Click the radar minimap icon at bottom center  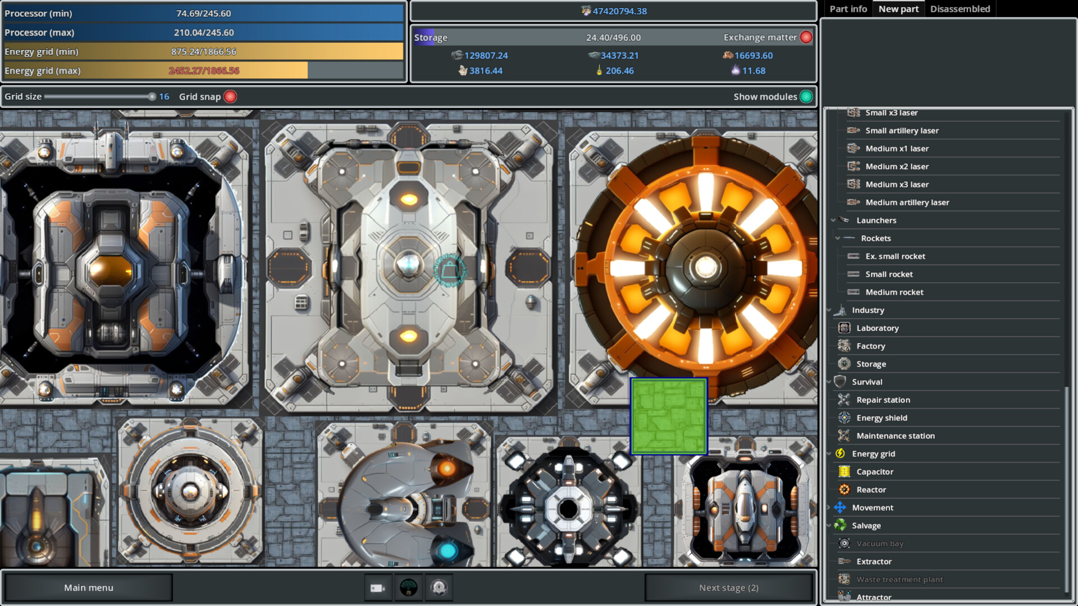(409, 587)
